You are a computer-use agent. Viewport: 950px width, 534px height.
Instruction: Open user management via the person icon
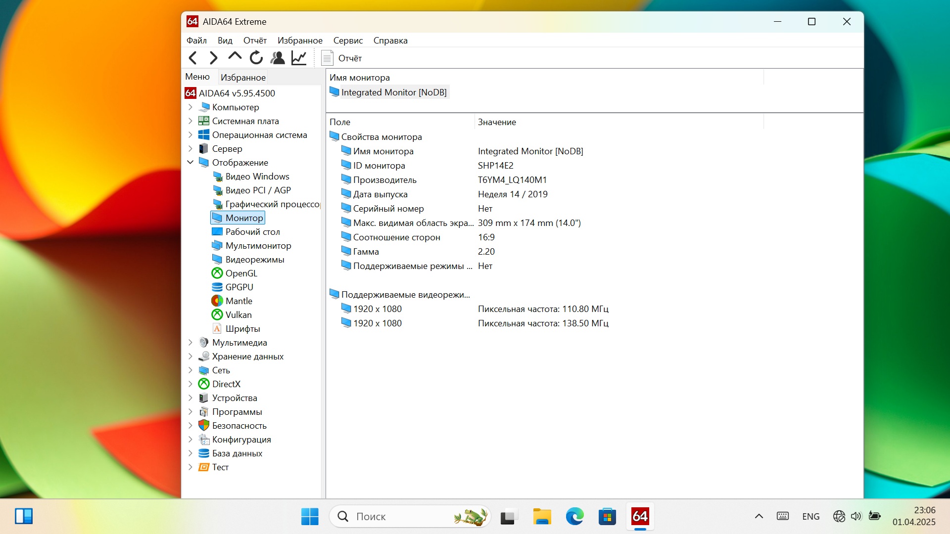pyautogui.click(x=278, y=58)
